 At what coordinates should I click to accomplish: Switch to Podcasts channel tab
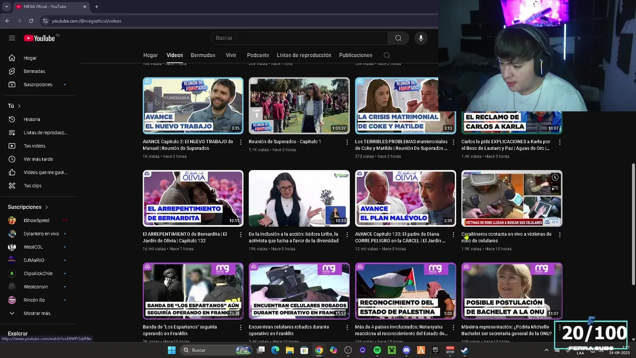[x=258, y=55]
